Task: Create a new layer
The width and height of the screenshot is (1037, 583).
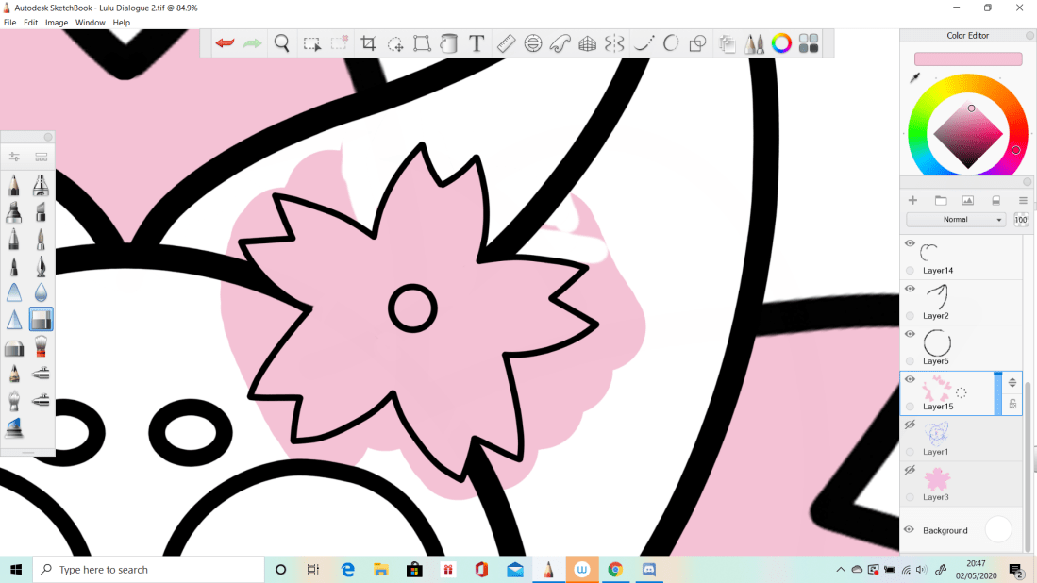Action: (912, 200)
